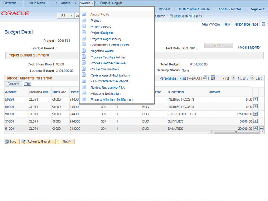Screen dimensions: 268x201
Task: Add row after SUPPLIES budget item
Action: pos(255,121)
